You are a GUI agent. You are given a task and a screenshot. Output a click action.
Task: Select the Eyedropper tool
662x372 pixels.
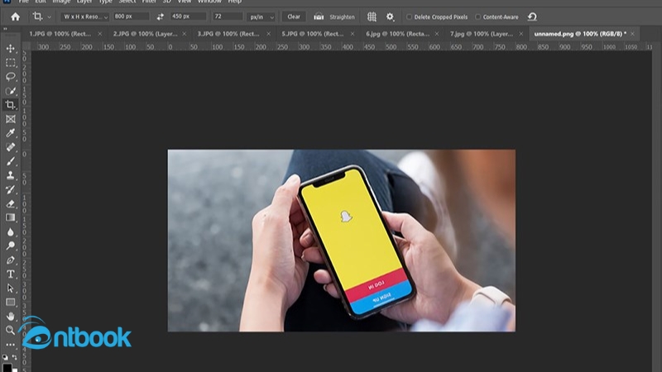point(11,133)
